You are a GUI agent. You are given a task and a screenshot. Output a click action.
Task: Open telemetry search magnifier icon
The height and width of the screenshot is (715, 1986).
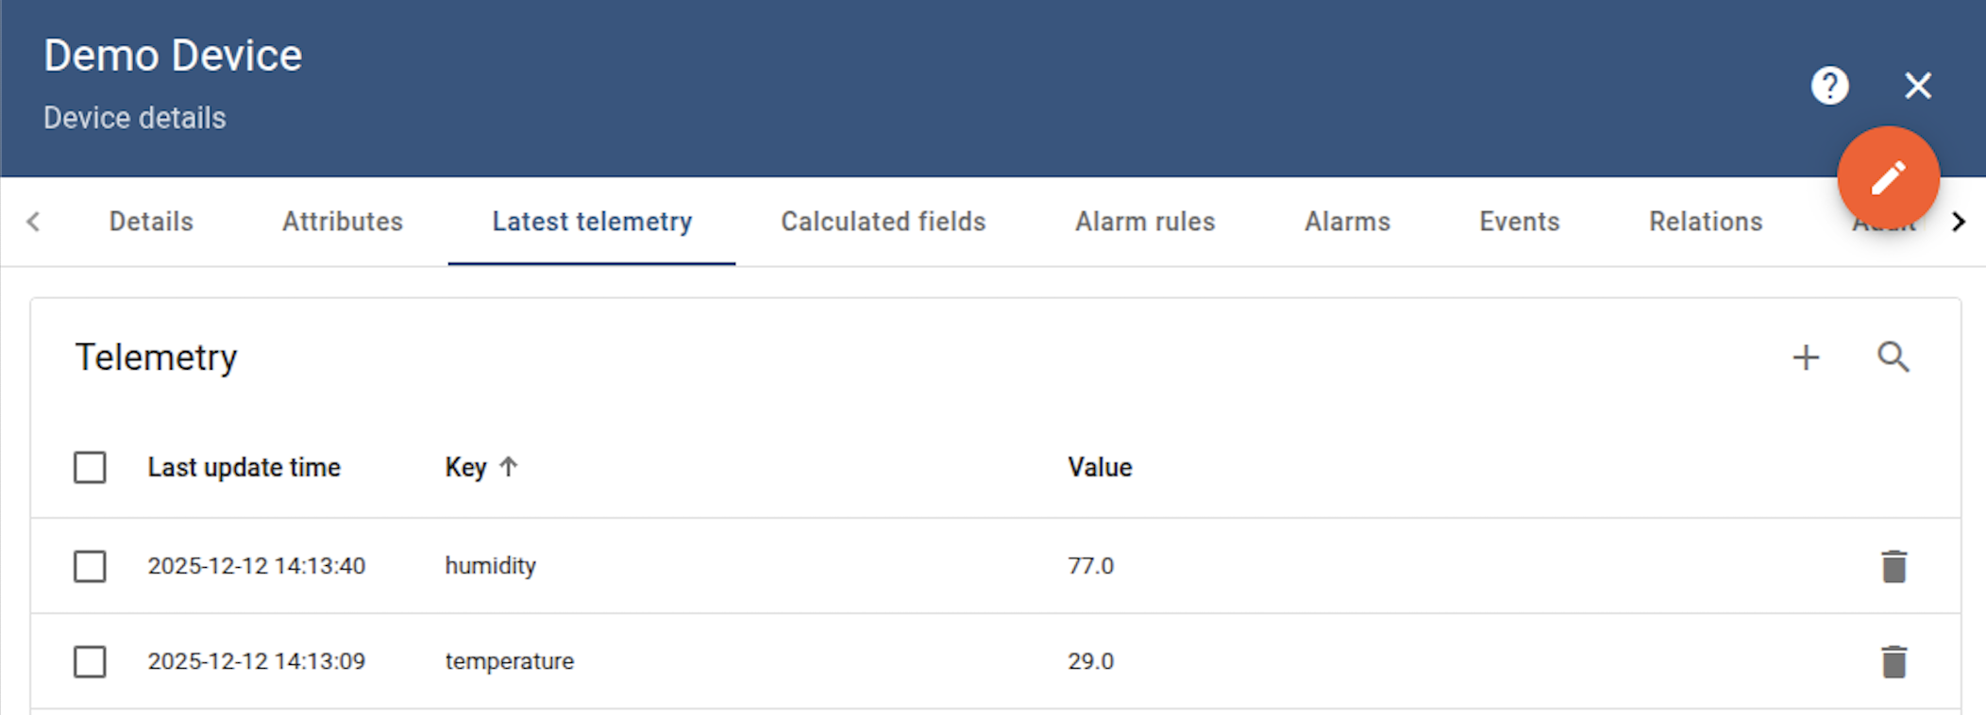1893,357
